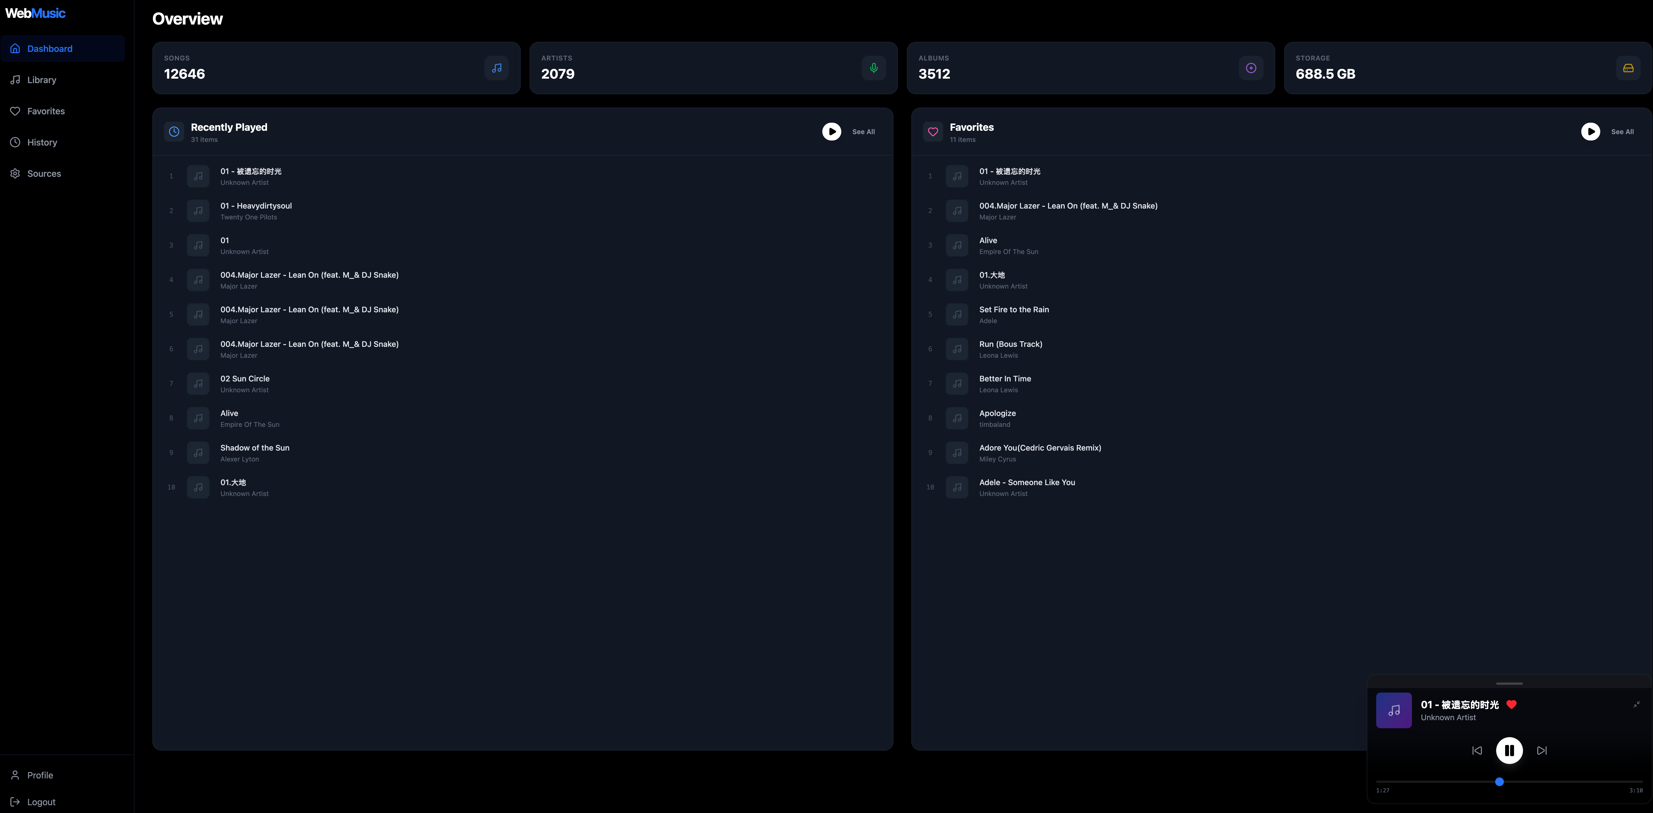Pause the currently playing track

pos(1509,750)
